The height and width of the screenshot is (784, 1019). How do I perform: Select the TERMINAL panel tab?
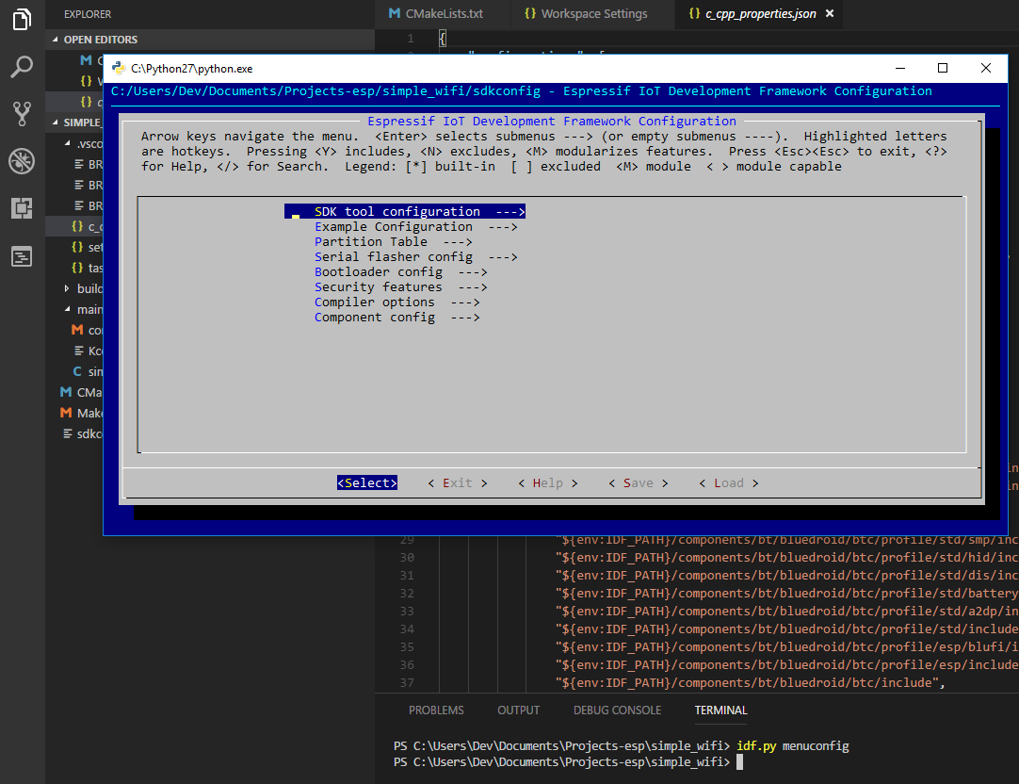(x=720, y=710)
